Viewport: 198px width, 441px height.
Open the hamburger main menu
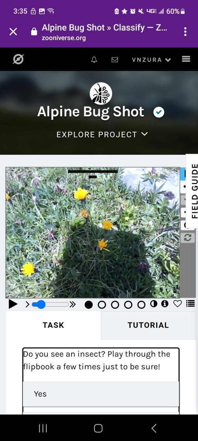point(186,59)
